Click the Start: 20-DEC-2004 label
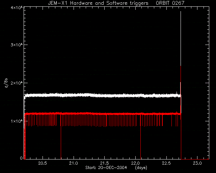 [106, 168]
